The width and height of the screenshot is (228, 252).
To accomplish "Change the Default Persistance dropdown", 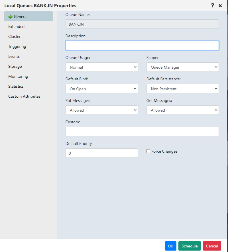I will pyautogui.click(x=183, y=89).
